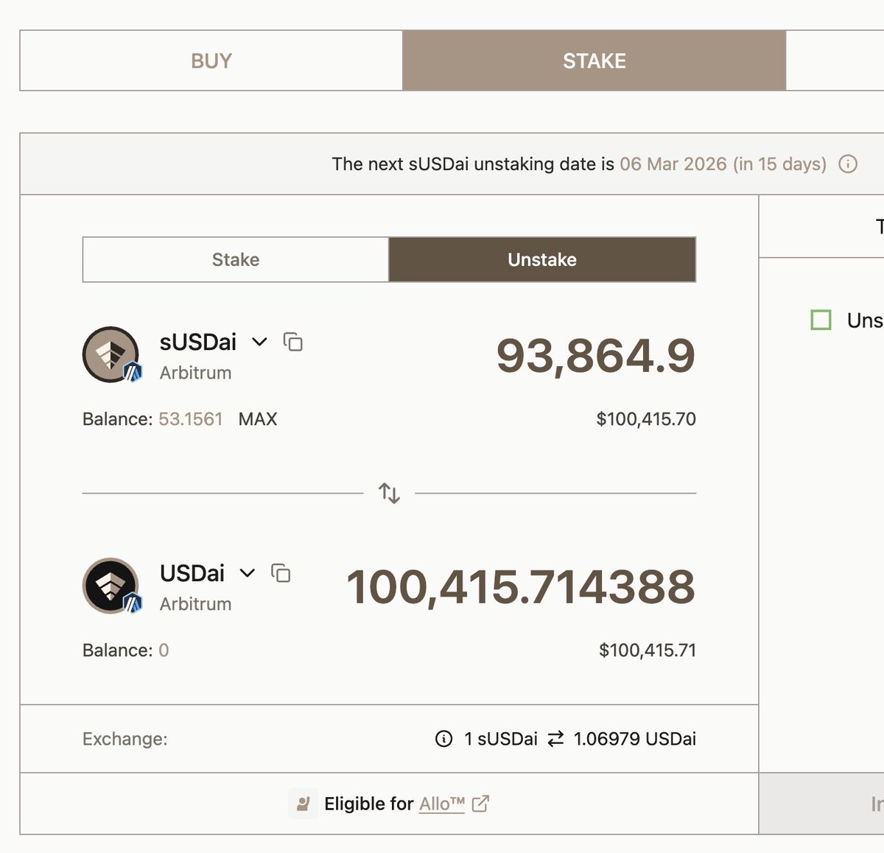This screenshot has height=853, width=884.
Task: Edit the 100,415.714388 USDai amount field
Action: coord(521,587)
